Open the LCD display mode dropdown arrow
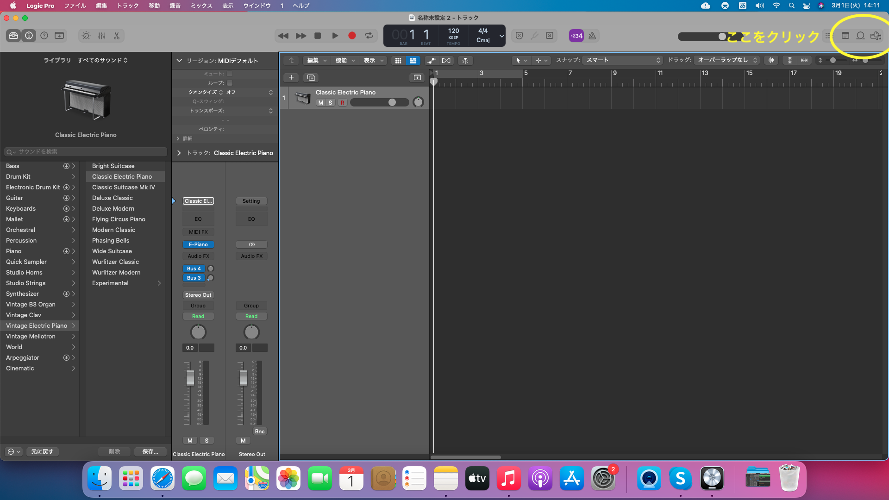 point(501,36)
